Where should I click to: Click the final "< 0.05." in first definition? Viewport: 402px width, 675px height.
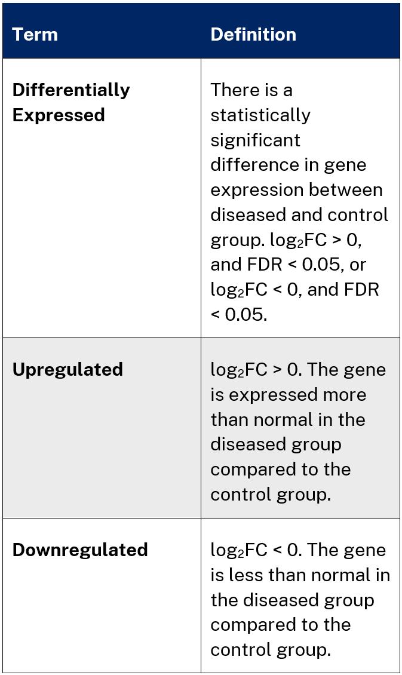coord(238,314)
